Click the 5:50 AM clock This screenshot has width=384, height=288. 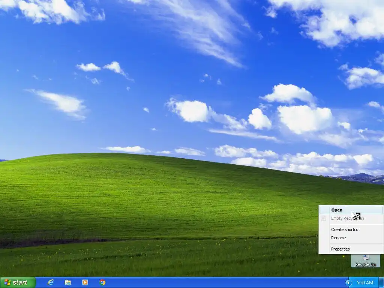click(x=365, y=283)
